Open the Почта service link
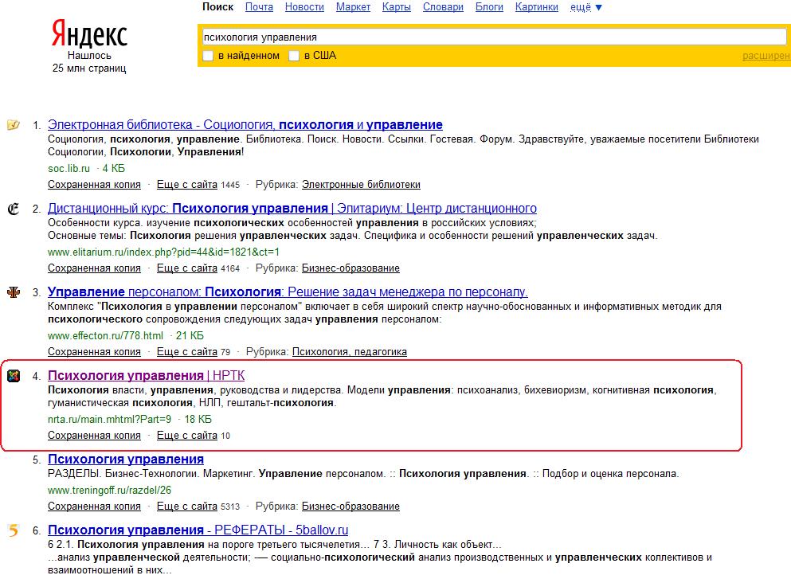The height and width of the screenshot is (579, 791). click(x=260, y=7)
